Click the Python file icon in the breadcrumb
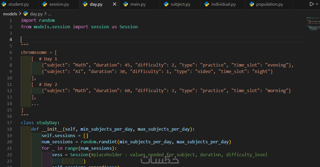Viewport: 320px width, 167px height. (26, 14)
